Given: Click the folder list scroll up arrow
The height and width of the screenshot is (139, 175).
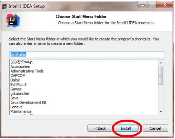Looking at the screenshot, I should click(161, 63).
